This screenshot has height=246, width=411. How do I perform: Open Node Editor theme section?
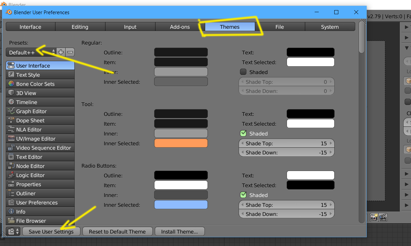tap(40, 166)
